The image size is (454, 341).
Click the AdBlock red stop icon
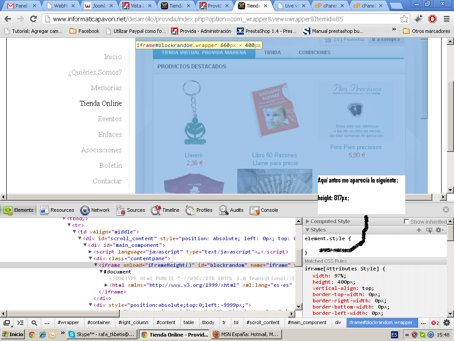pyautogui.click(x=432, y=19)
